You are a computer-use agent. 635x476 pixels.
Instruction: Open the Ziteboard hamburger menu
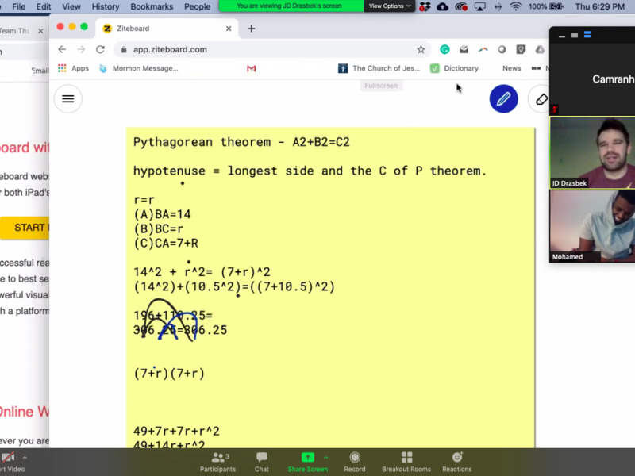click(x=67, y=98)
